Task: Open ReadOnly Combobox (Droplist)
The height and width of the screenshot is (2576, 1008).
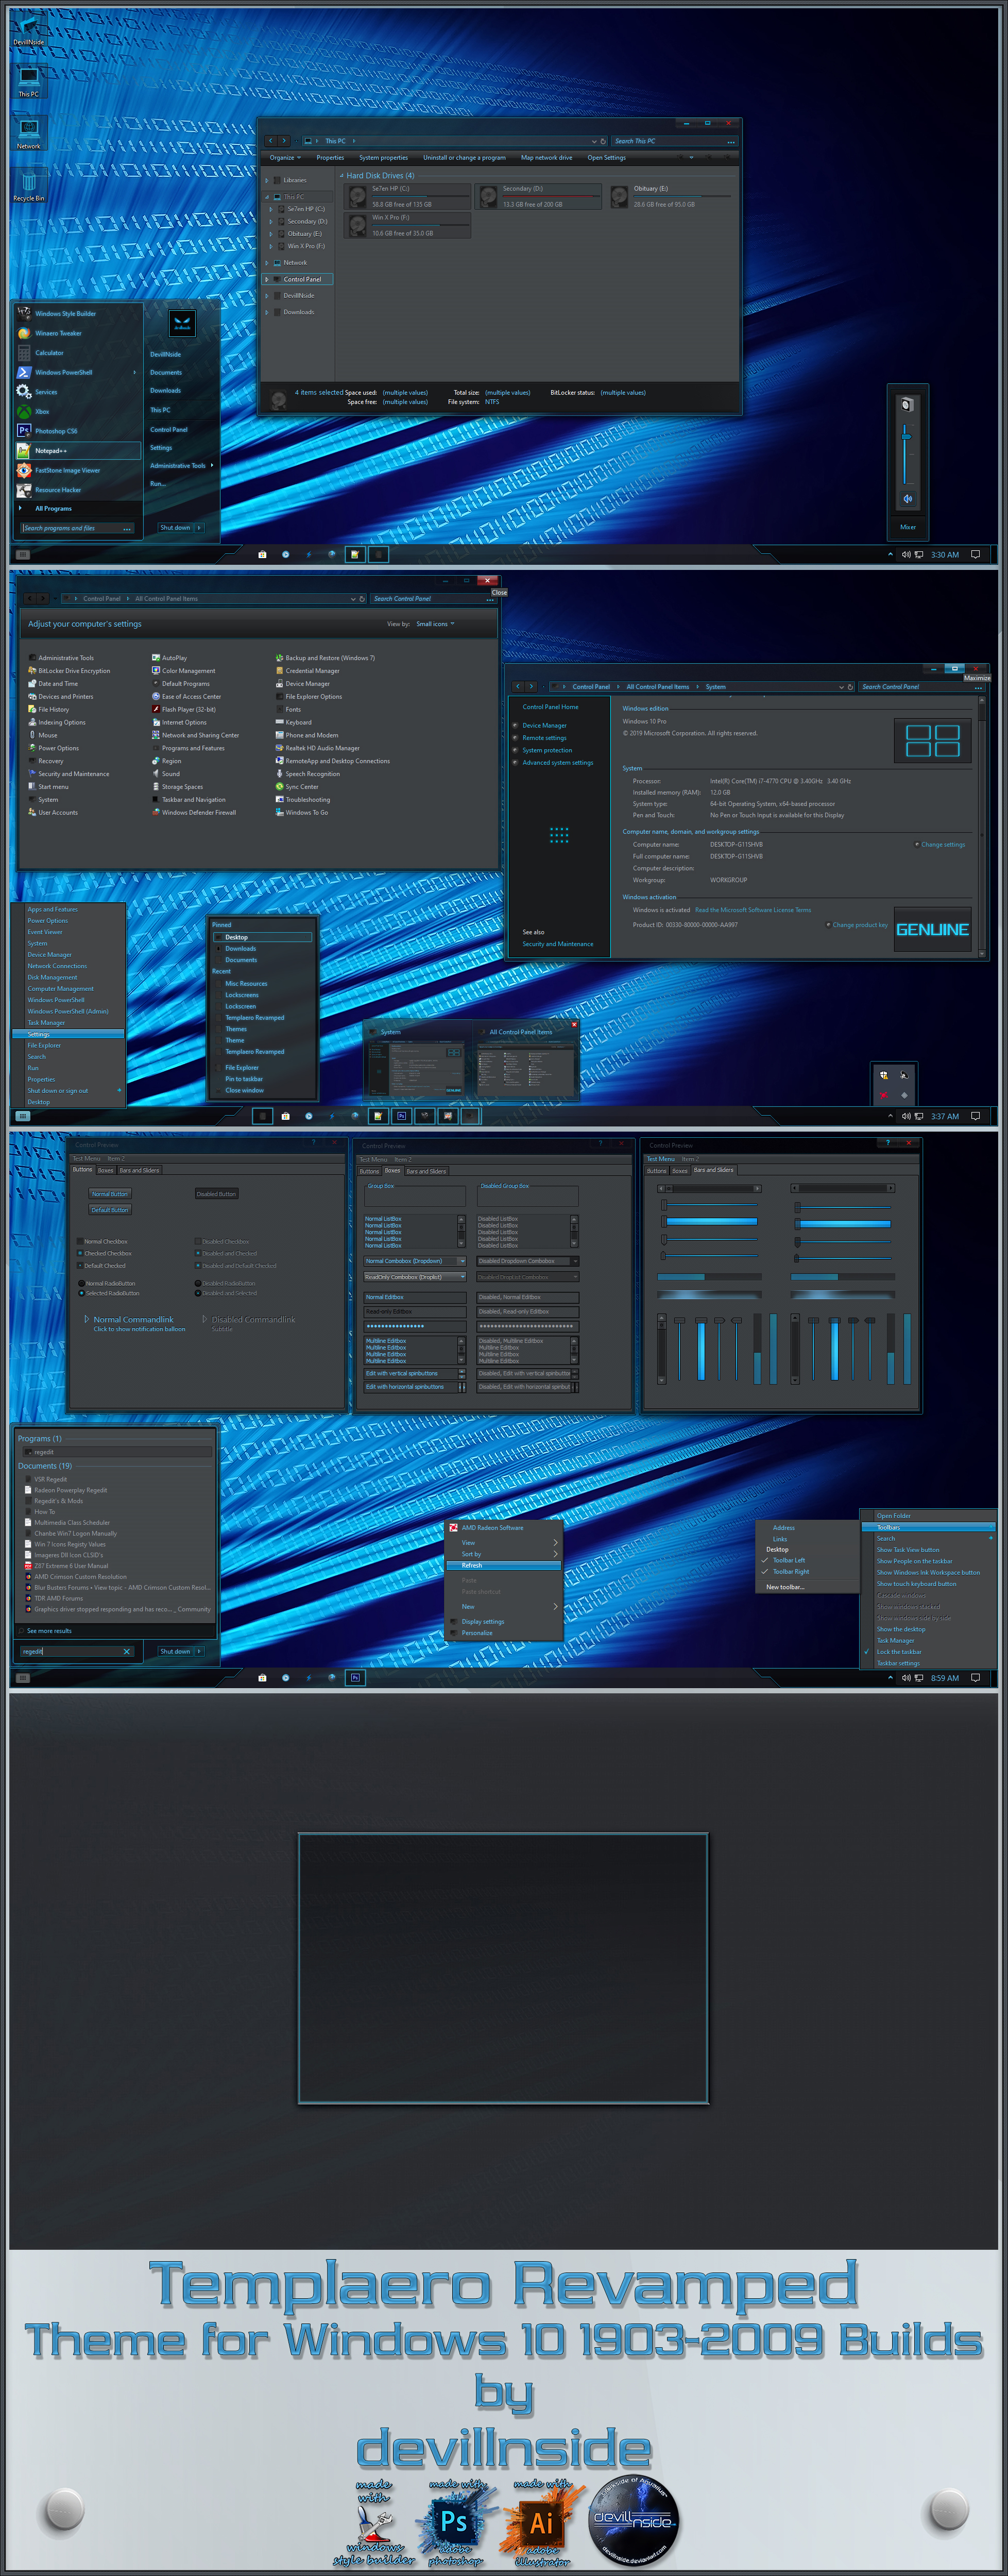Action: [x=414, y=1277]
